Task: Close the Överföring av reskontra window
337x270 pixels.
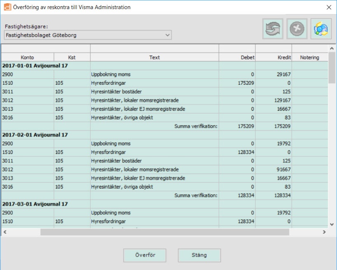Action: [x=329, y=7]
